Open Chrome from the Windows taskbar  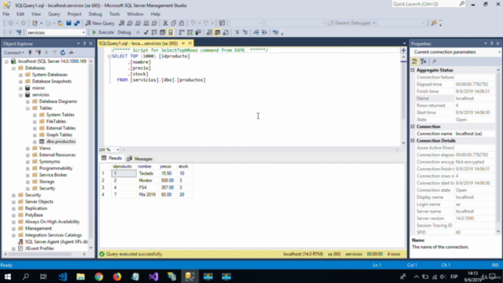[x=99, y=277]
